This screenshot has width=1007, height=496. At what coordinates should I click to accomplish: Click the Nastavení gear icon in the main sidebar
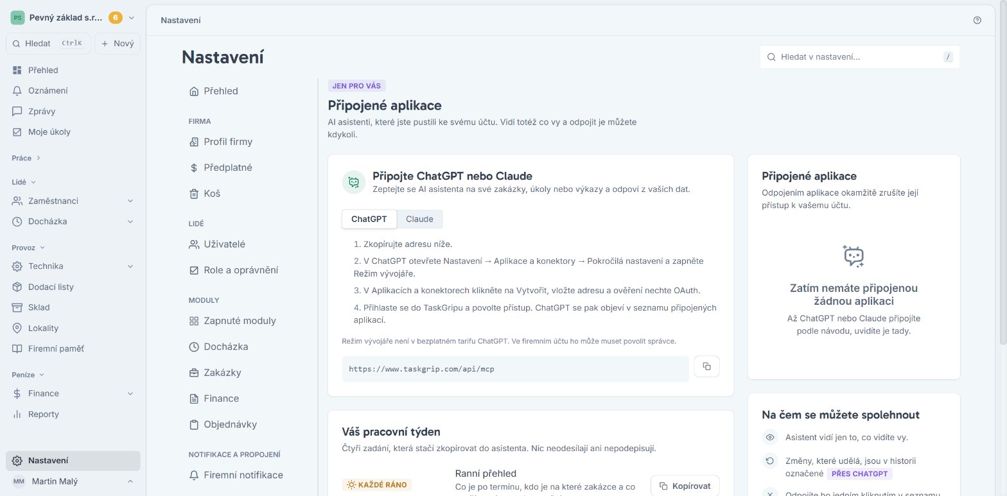pos(17,461)
